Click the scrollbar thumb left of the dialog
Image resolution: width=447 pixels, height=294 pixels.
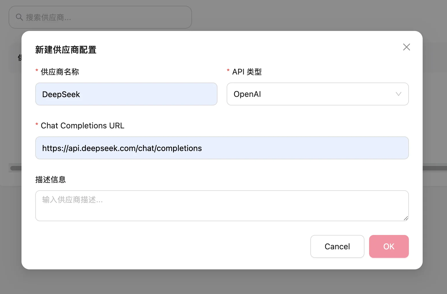click(x=15, y=168)
